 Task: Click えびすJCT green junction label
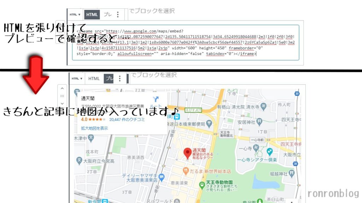193,110
